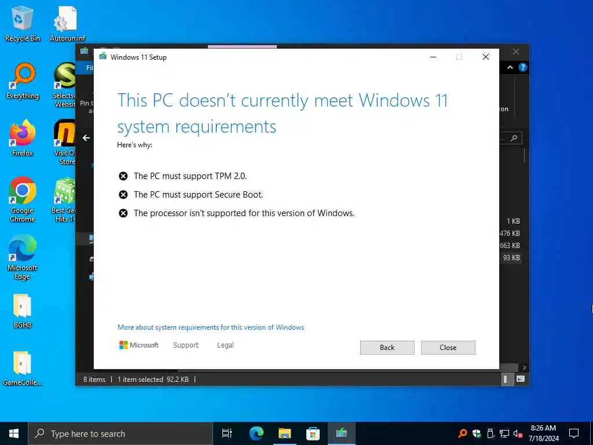Open Microsoft Store from the taskbar
Viewport: 593px width, 445px height.
tap(313, 433)
